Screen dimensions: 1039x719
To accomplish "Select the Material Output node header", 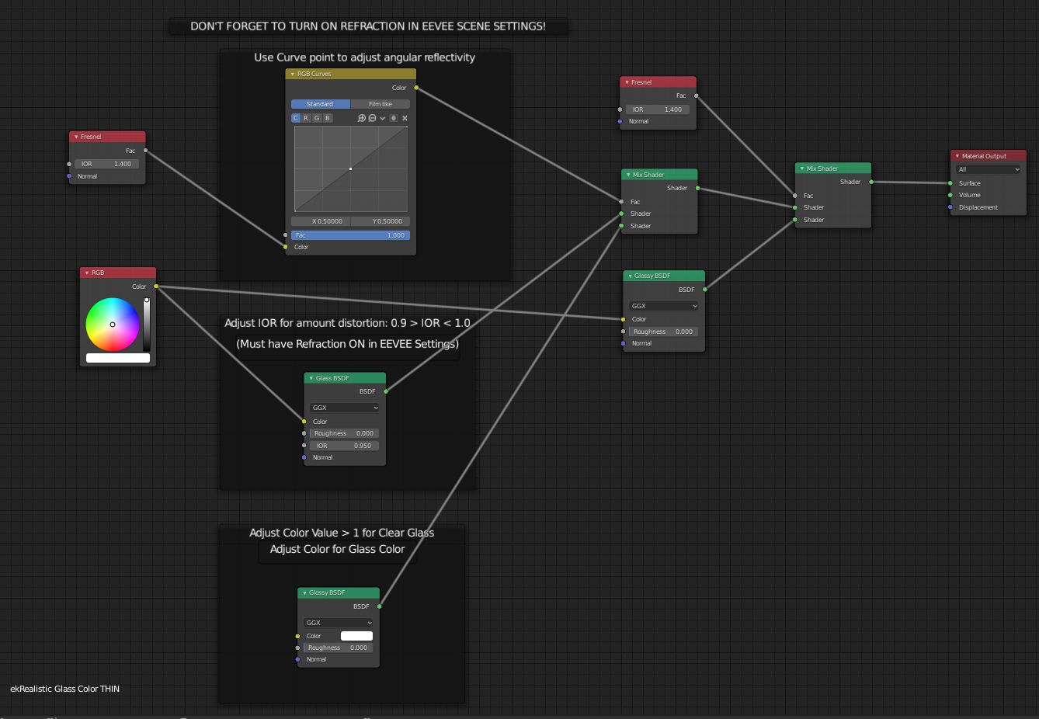I will [x=989, y=156].
